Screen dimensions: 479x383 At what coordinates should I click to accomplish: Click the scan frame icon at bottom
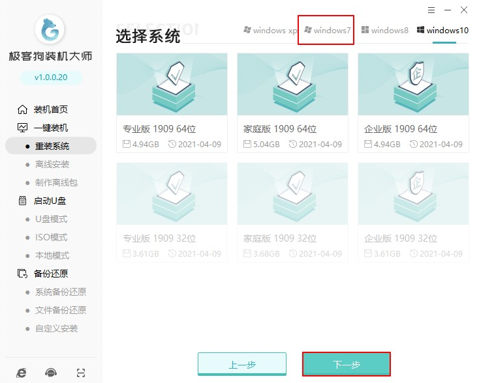pos(81,373)
